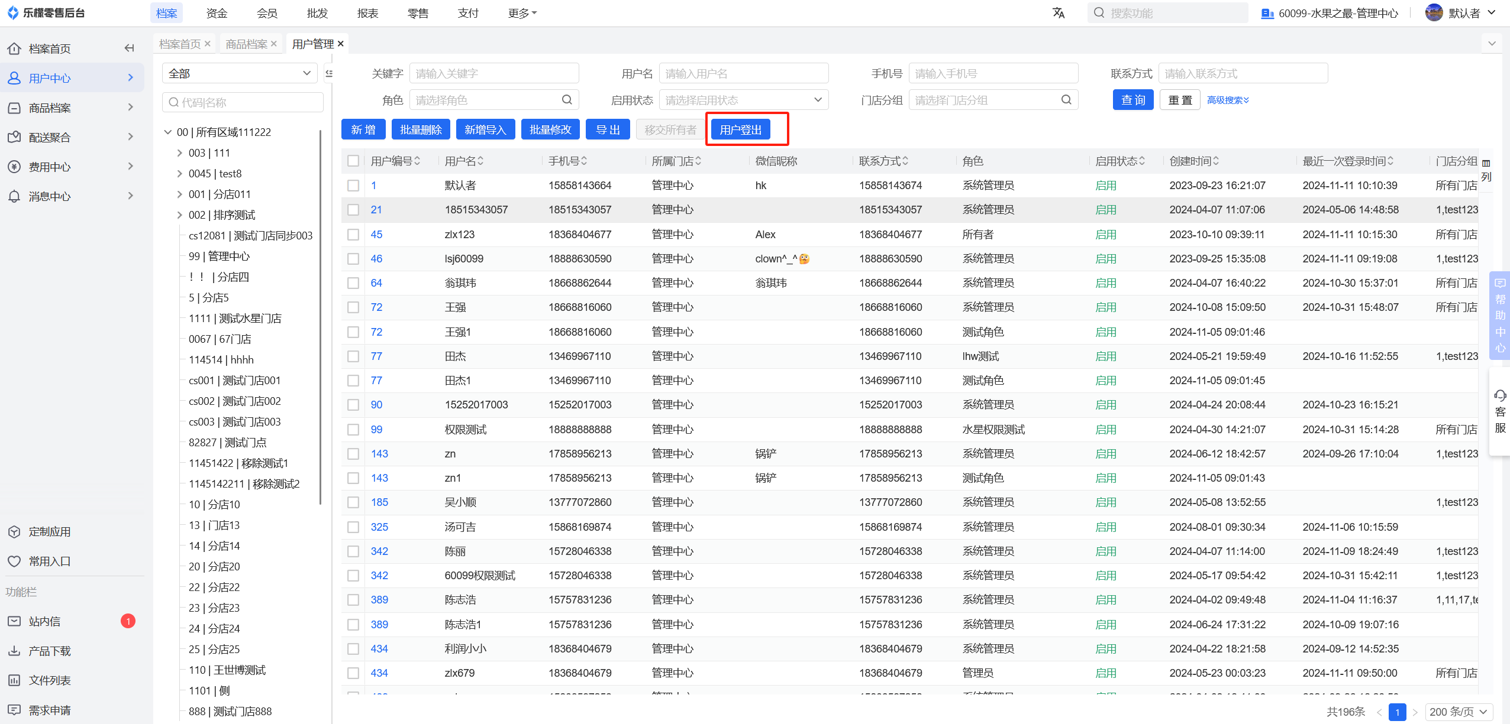The width and height of the screenshot is (1510, 724).
Task: Close the 档案首页 tab
Action: 208,44
